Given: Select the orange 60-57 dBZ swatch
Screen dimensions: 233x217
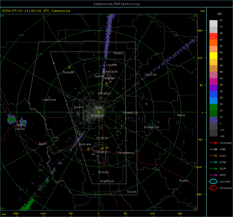Looking at the screenshot, I should tap(213, 43).
